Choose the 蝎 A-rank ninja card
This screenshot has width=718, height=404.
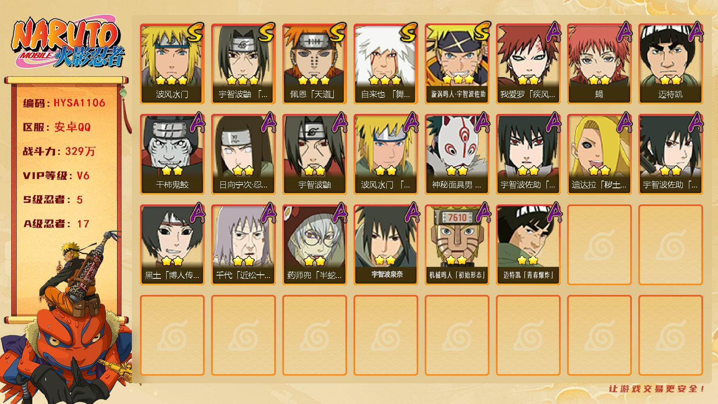599,64
